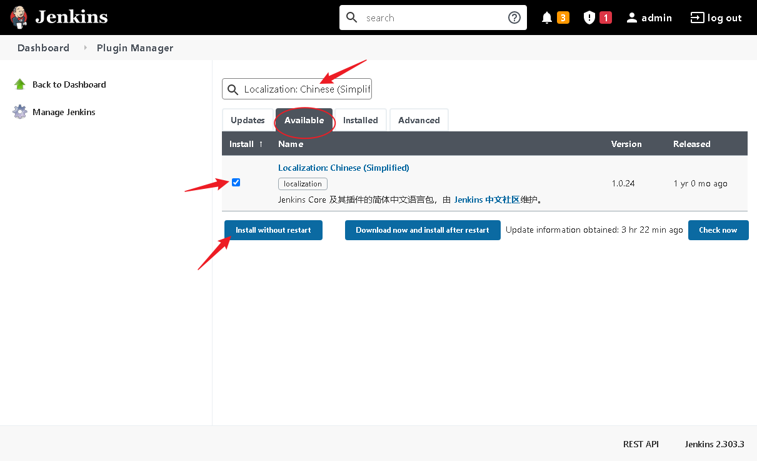Screen dimensions: 757x461
Task: Click the admin user person icon
Action: (632, 18)
